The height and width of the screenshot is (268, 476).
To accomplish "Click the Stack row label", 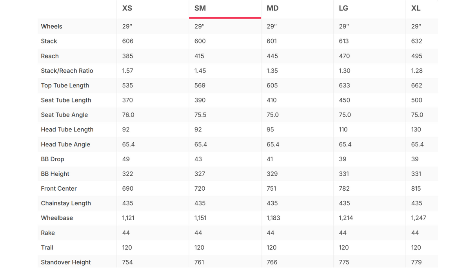I will (x=49, y=41).
